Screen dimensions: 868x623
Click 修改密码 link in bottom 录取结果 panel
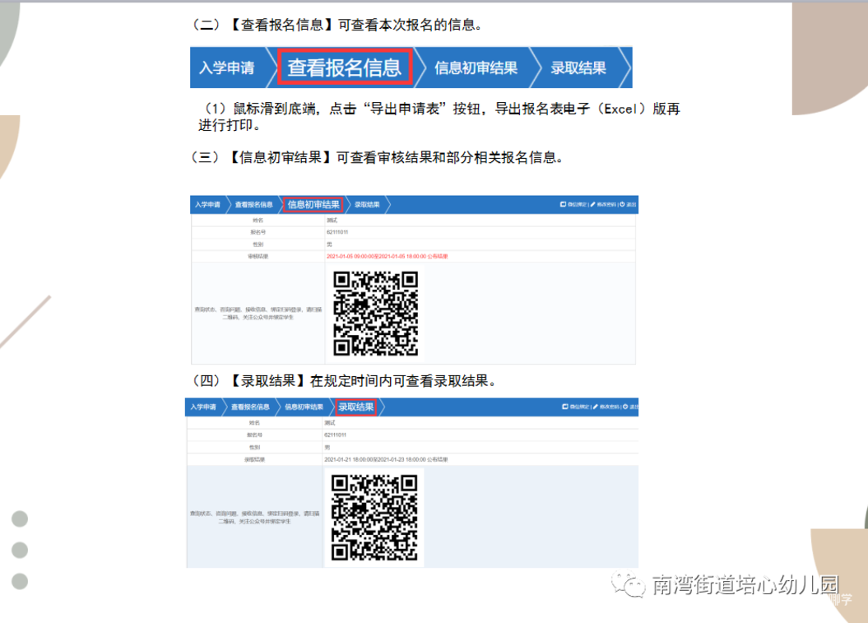coord(610,407)
